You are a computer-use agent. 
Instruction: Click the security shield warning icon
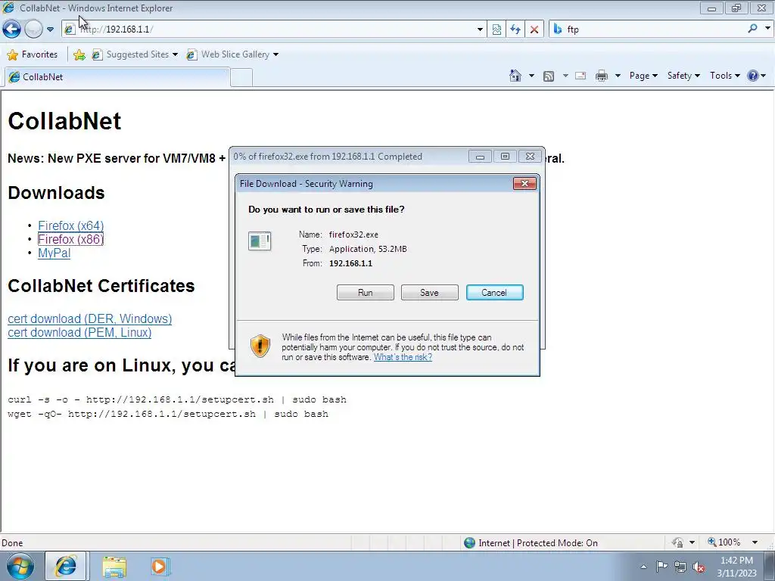click(x=260, y=346)
